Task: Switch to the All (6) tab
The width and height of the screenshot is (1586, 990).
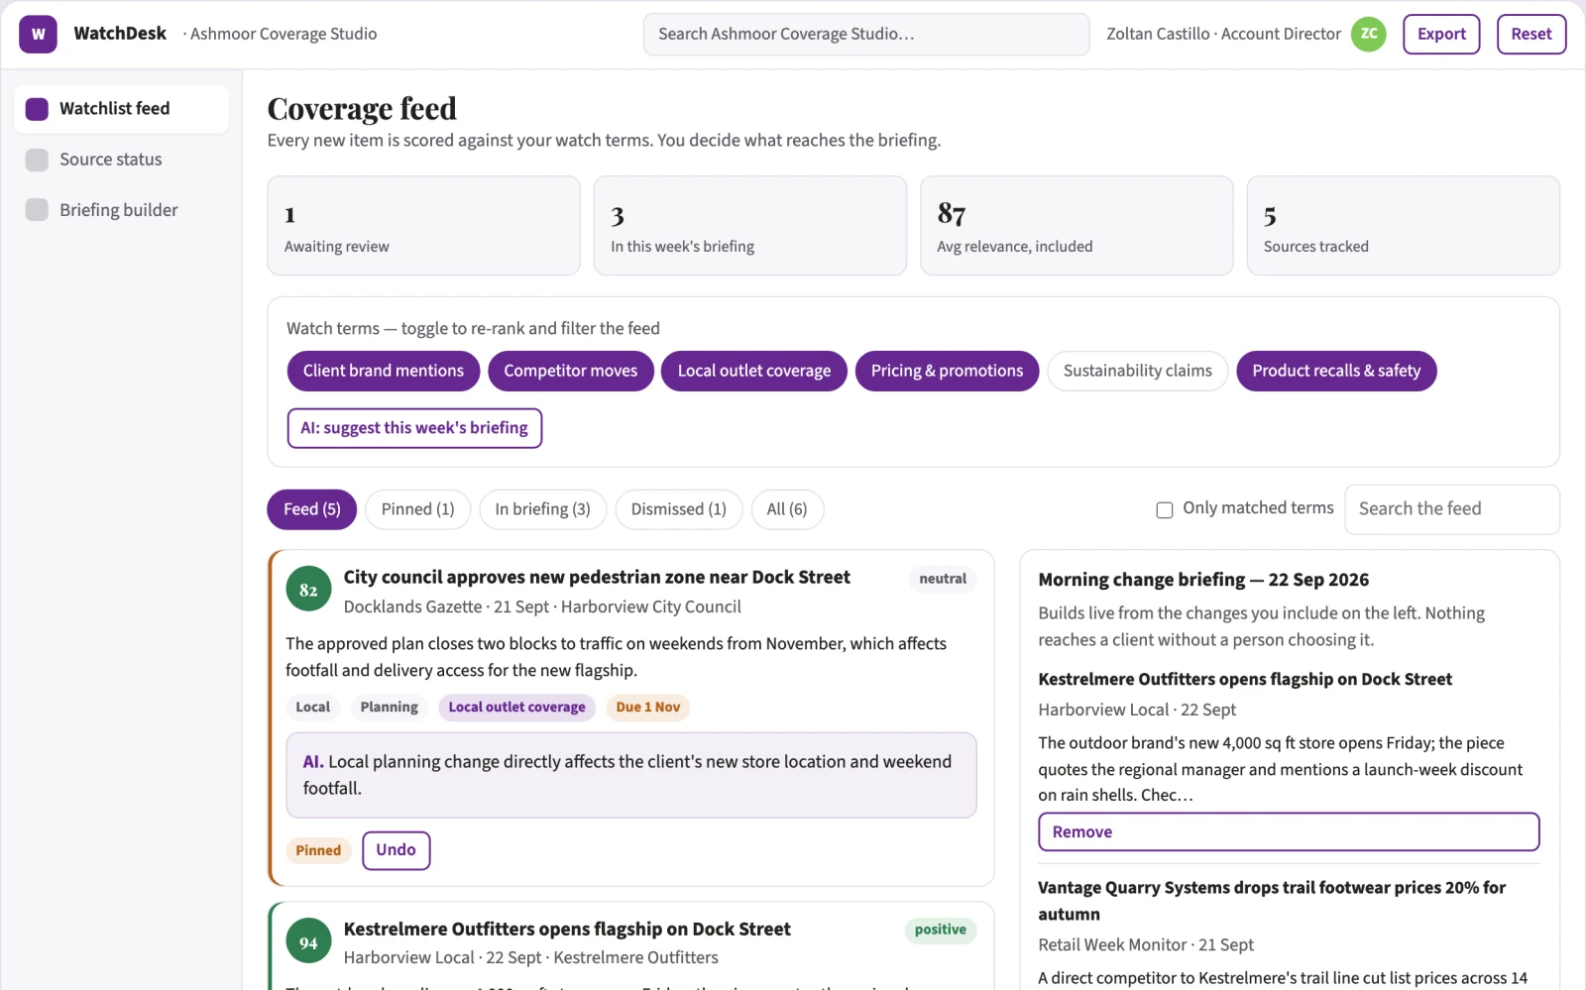Action: (x=787, y=509)
